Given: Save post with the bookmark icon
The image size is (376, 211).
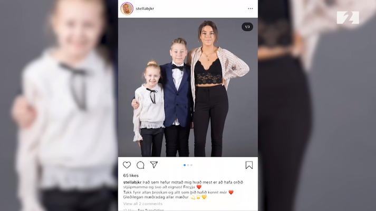Looking at the screenshot, I should (249, 165).
